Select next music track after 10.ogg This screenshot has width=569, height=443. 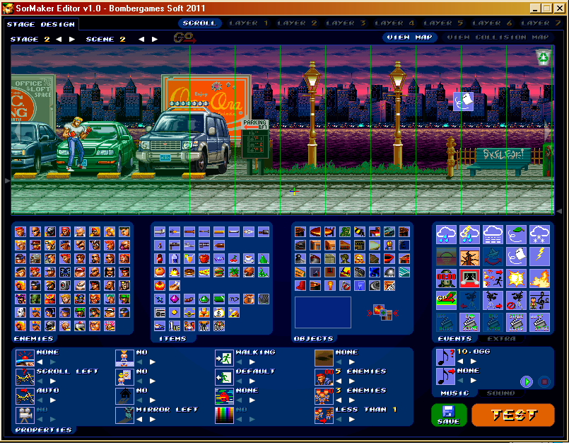[x=474, y=361]
